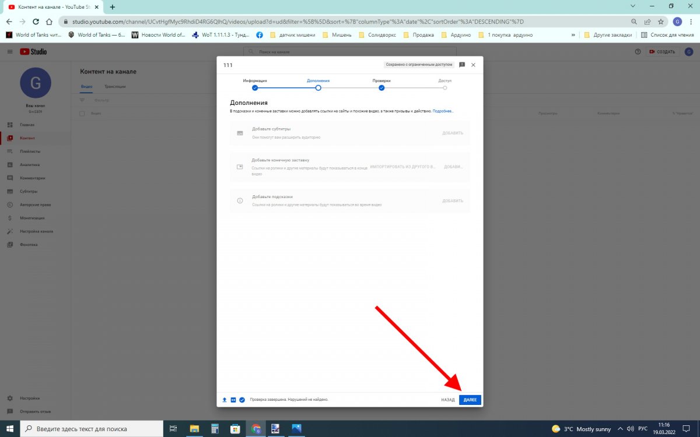Click the СОЗДАТЬ create button
Image resolution: width=700 pixels, height=437 pixels.
tap(662, 52)
